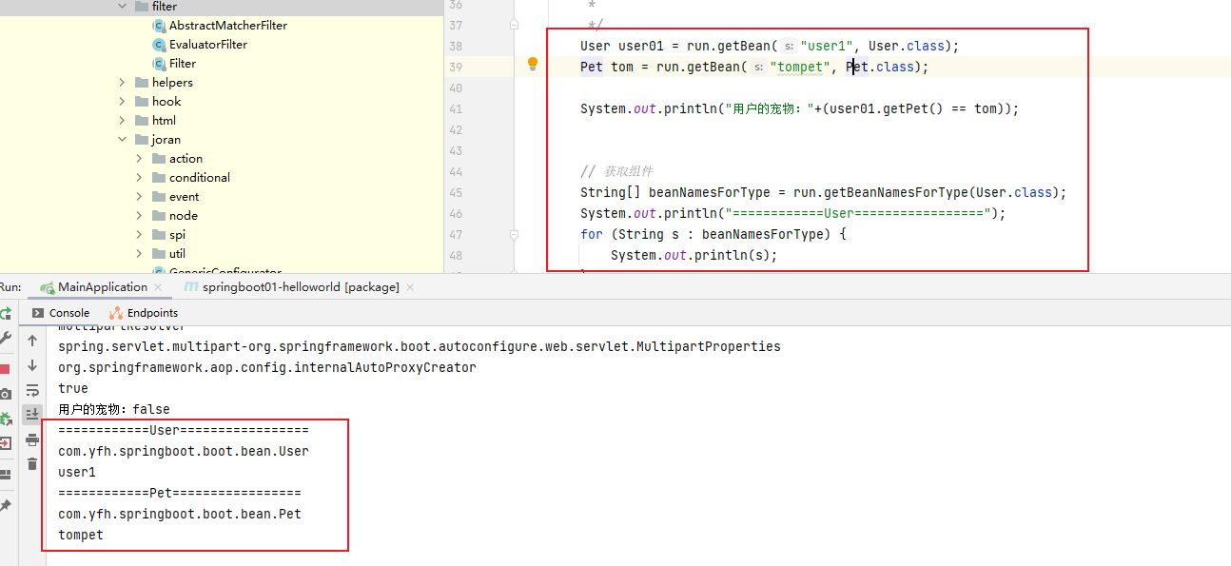This screenshot has height=566, width=1231.
Task: Click console line com.yfh.springboot.boot.bean.Pet
Action: [x=180, y=514]
